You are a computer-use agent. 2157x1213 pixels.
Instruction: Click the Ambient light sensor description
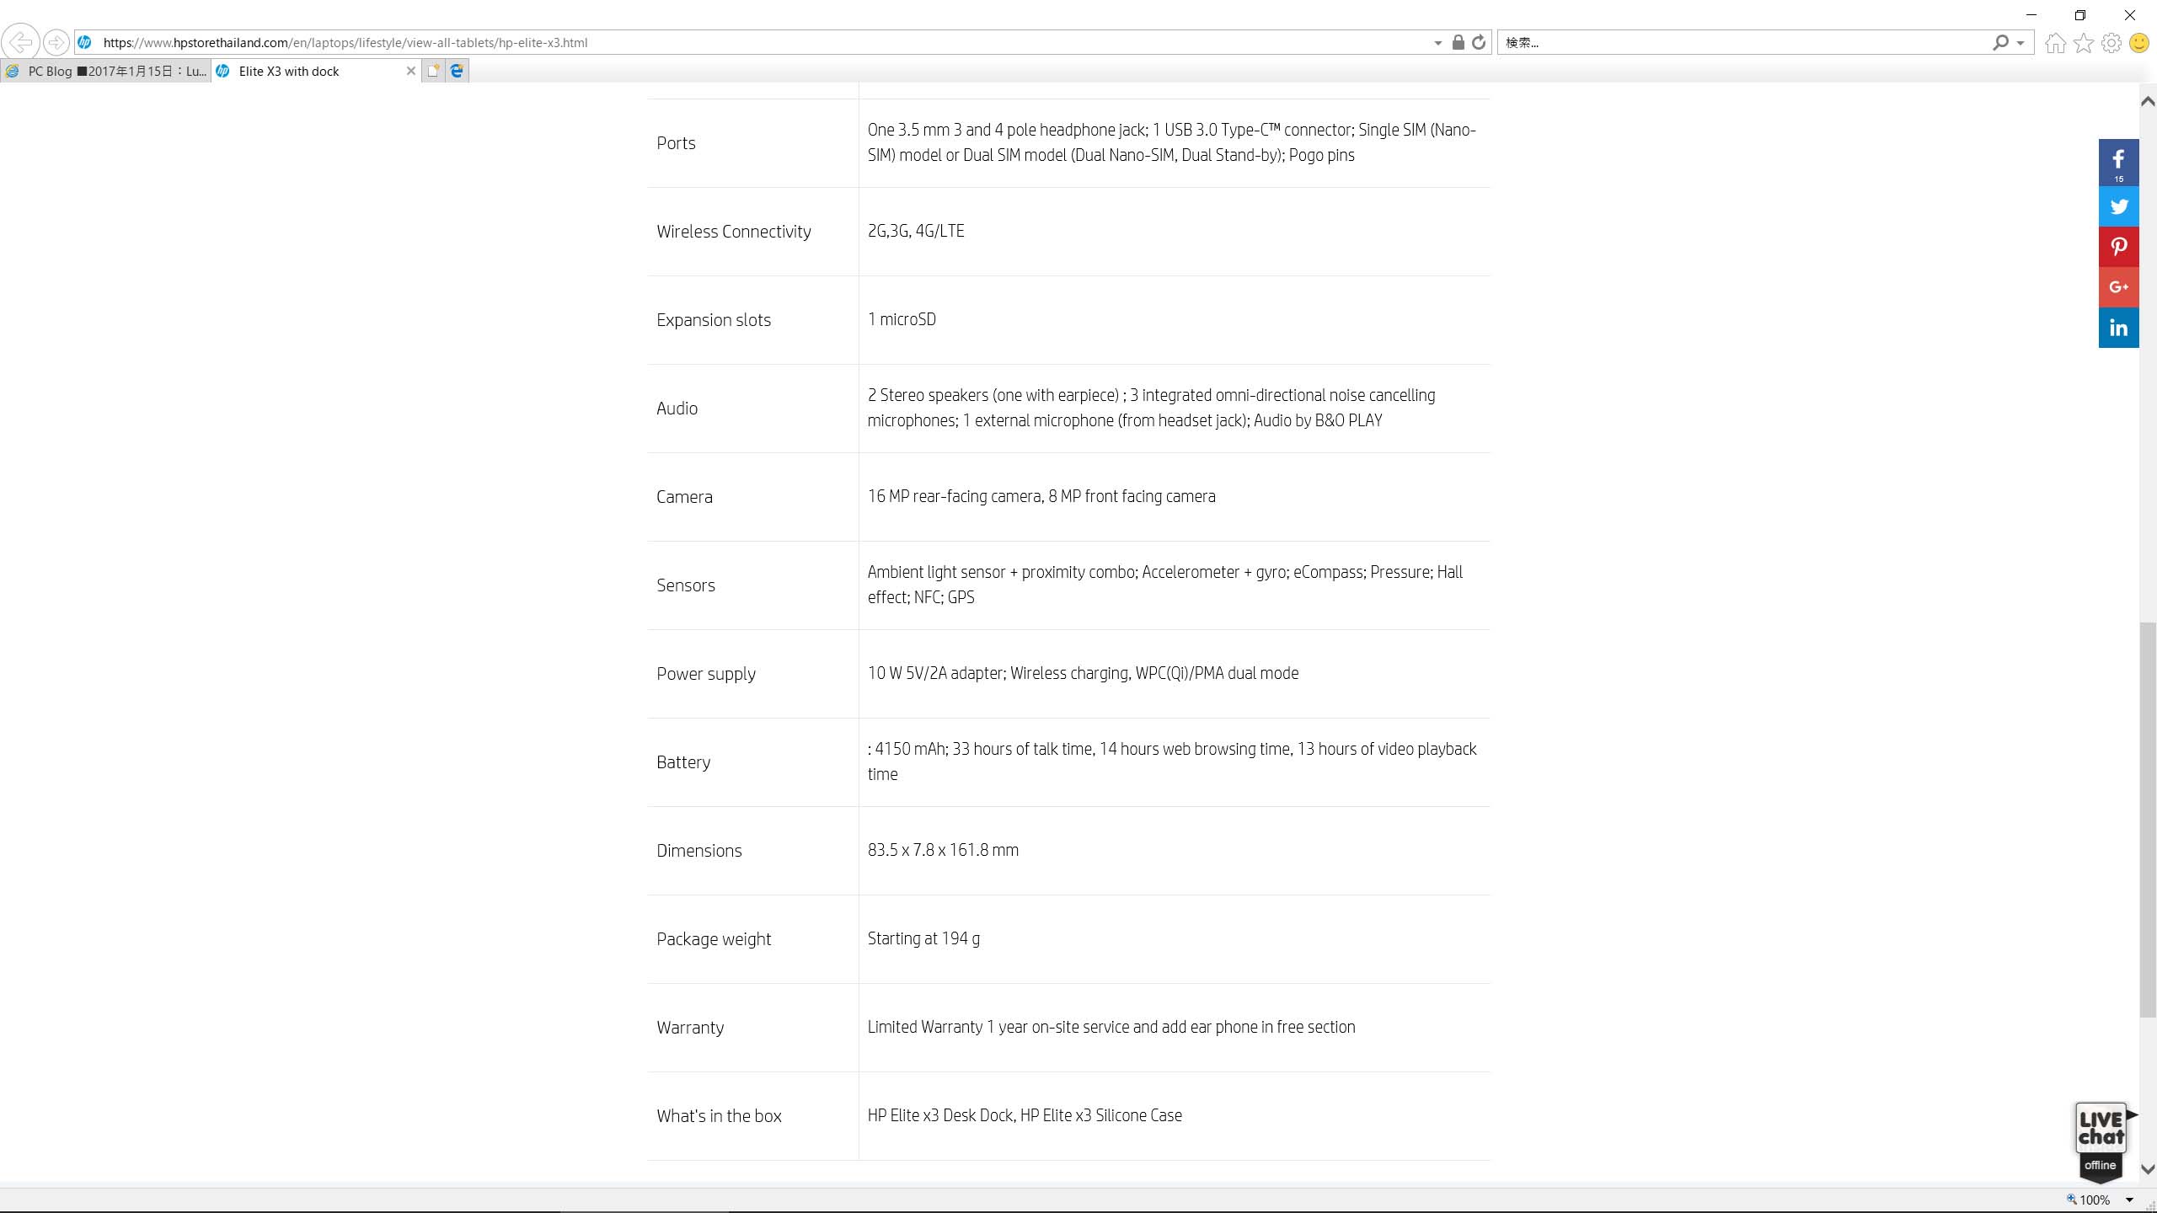pos(1165,585)
